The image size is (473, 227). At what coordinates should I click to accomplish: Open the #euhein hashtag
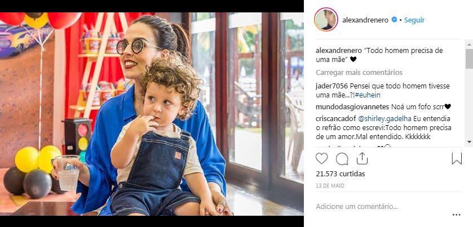368,95
